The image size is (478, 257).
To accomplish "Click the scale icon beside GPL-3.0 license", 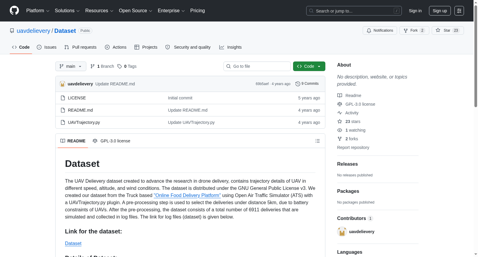I will [340, 104].
